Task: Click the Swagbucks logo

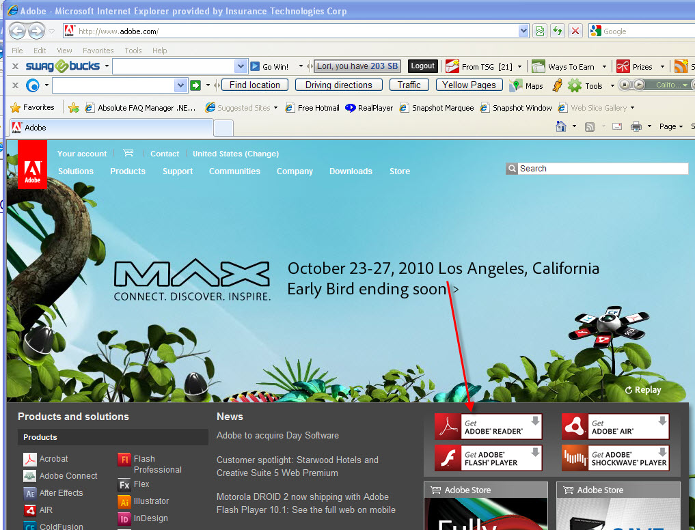Action: point(62,66)
